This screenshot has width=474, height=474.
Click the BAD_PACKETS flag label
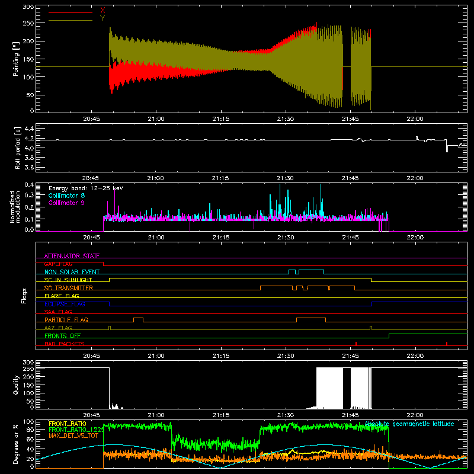pyautogui.click(x=65, y=344)
